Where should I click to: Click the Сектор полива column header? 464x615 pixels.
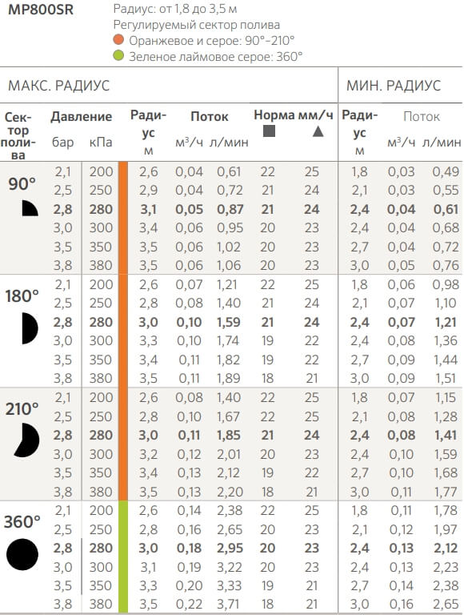pos(18,135)
